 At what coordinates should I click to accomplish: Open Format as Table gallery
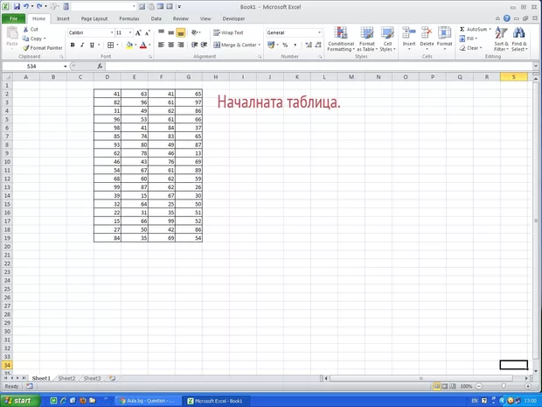point(367,39)
